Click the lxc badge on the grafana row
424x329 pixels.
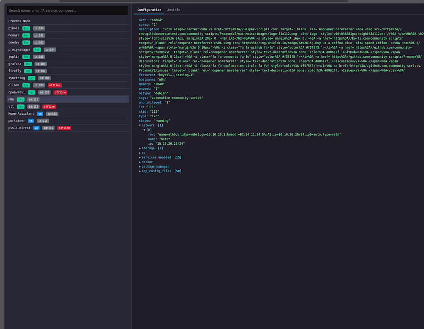click(28, 63)
